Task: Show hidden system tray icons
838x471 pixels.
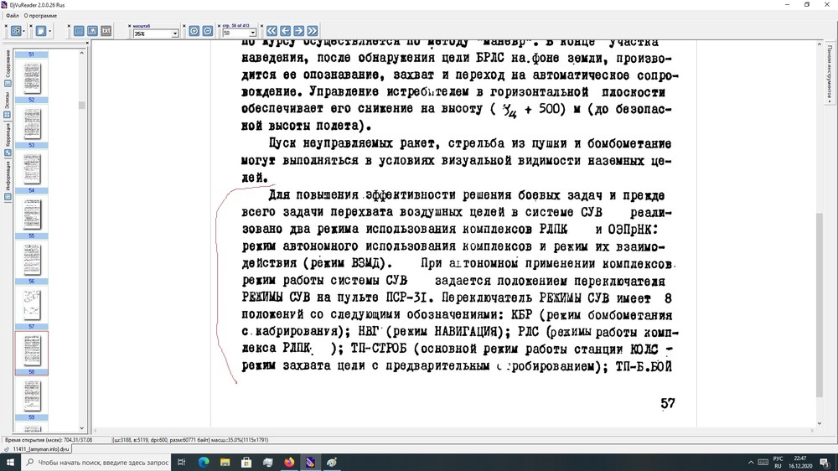Action: point(751,463)
